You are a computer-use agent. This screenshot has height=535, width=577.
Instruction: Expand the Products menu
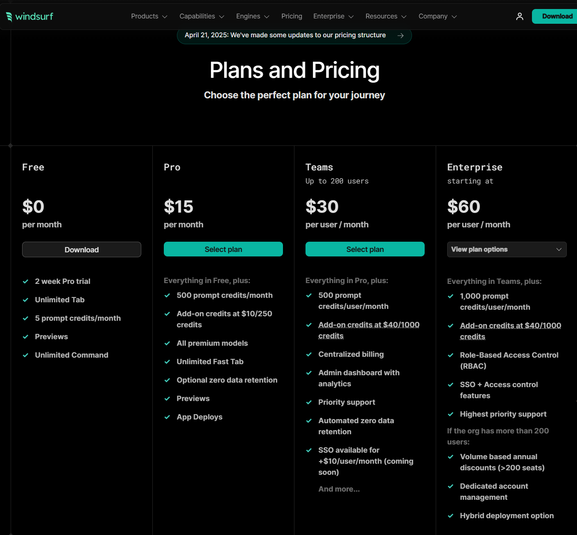149,16
